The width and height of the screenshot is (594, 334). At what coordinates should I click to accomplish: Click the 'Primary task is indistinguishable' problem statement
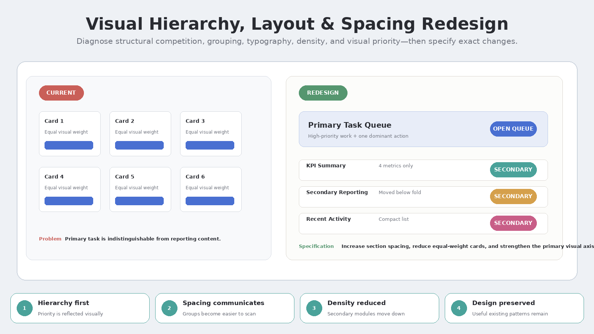143,239
